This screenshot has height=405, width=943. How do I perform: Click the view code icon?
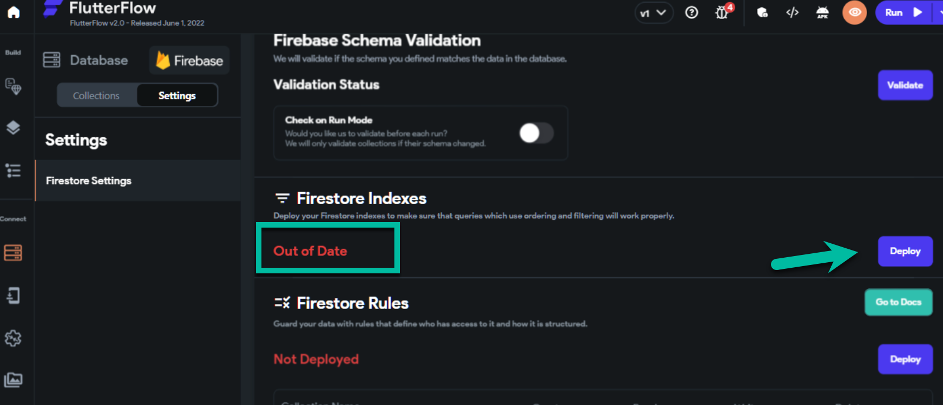792,12
